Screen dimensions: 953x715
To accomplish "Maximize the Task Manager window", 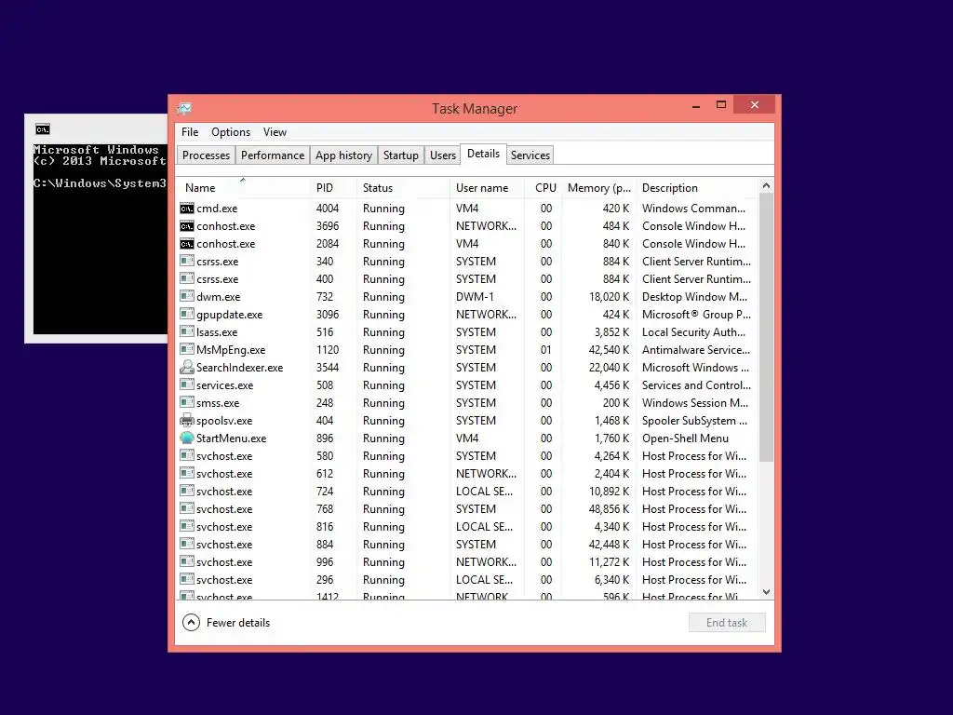I will pyautogui.click(x=721, y=105).
